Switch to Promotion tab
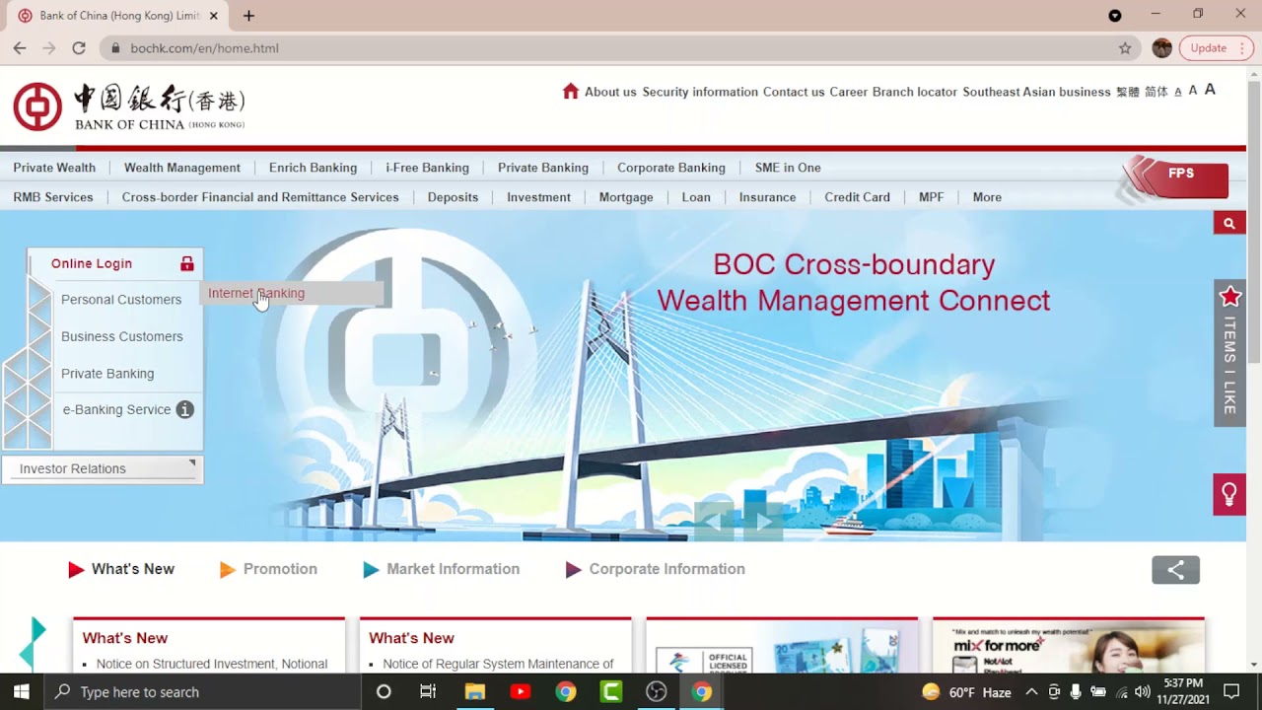The image size is (1262, 710). tap(268, 569)
